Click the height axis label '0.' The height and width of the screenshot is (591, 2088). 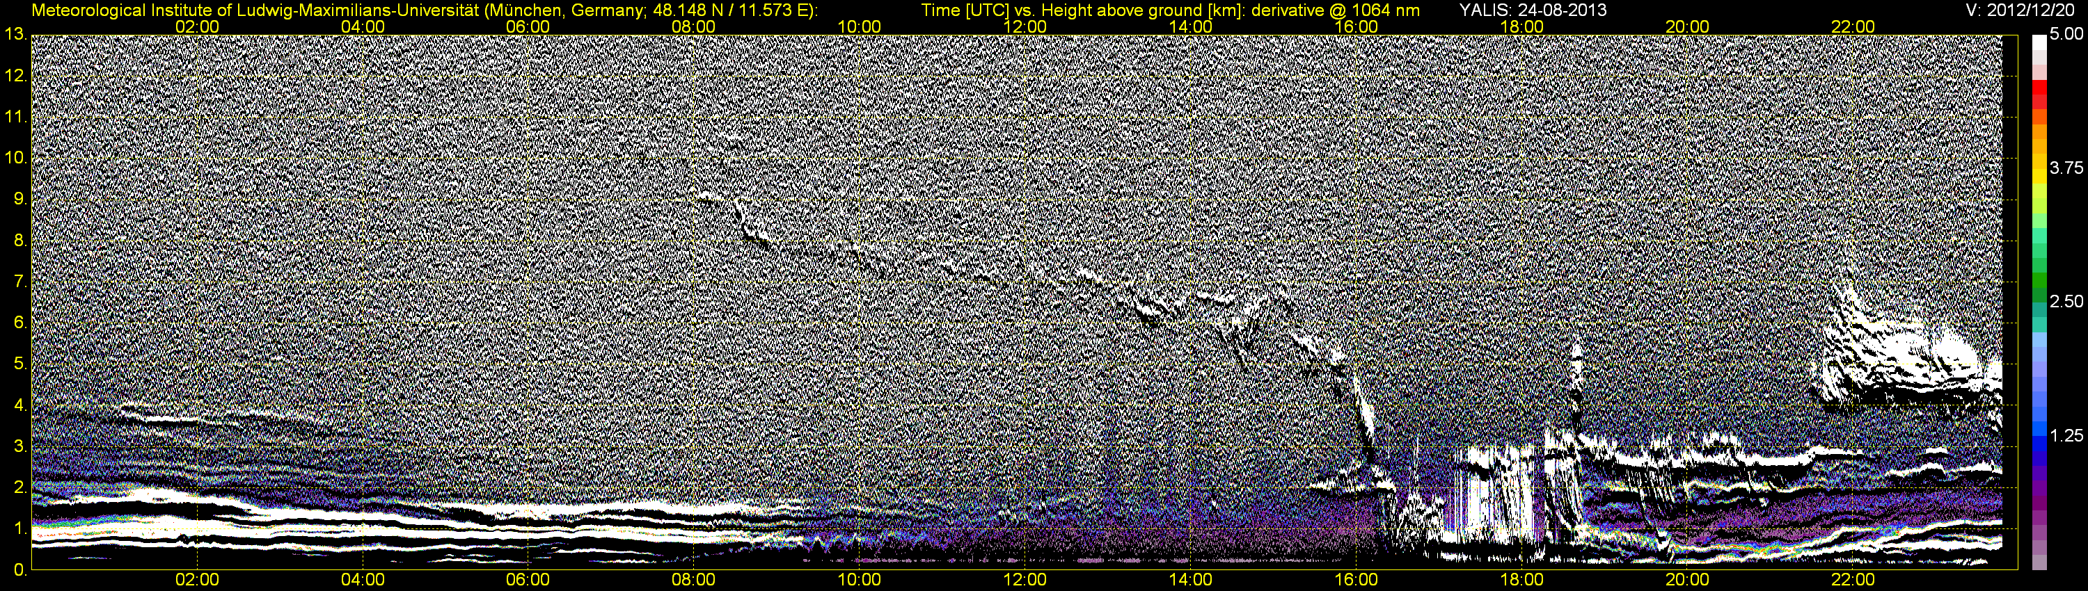click(20, 571)
